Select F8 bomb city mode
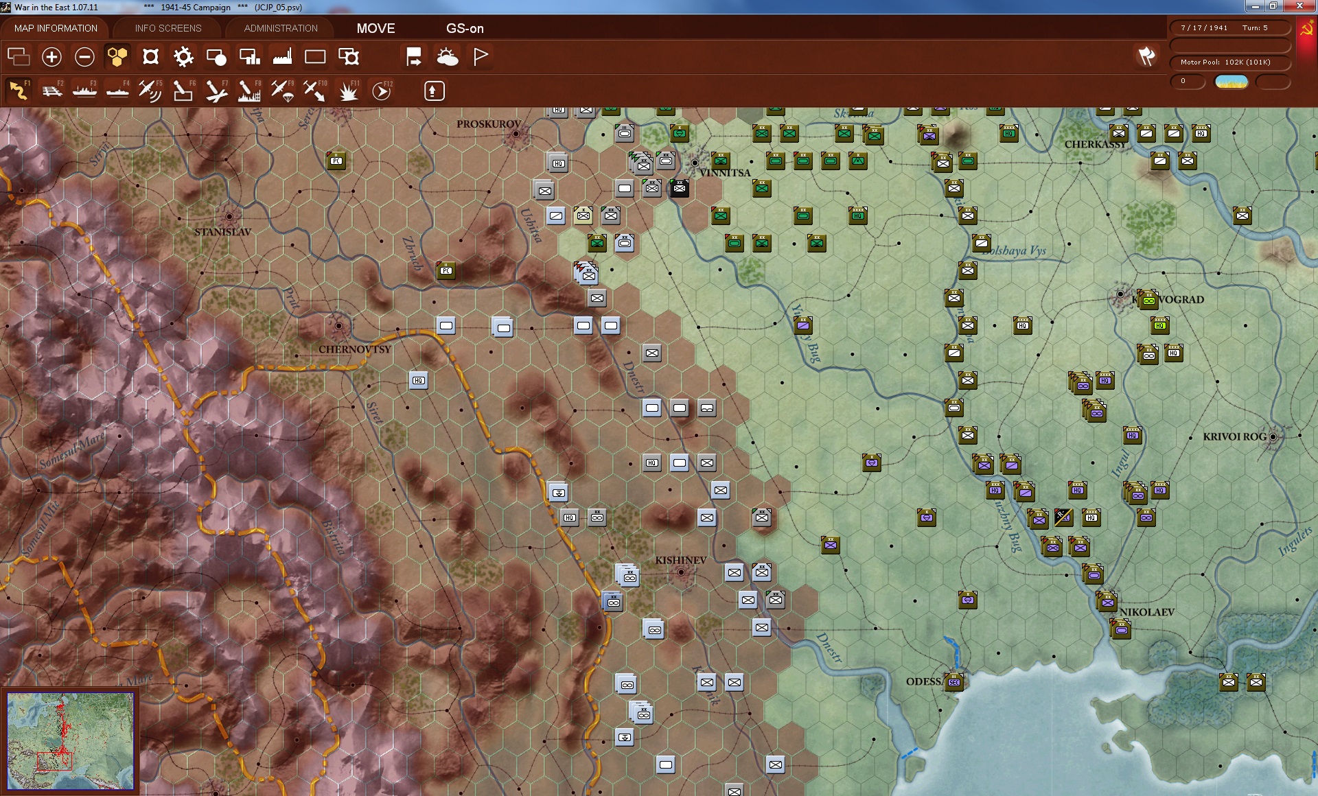 pos(249,91)
